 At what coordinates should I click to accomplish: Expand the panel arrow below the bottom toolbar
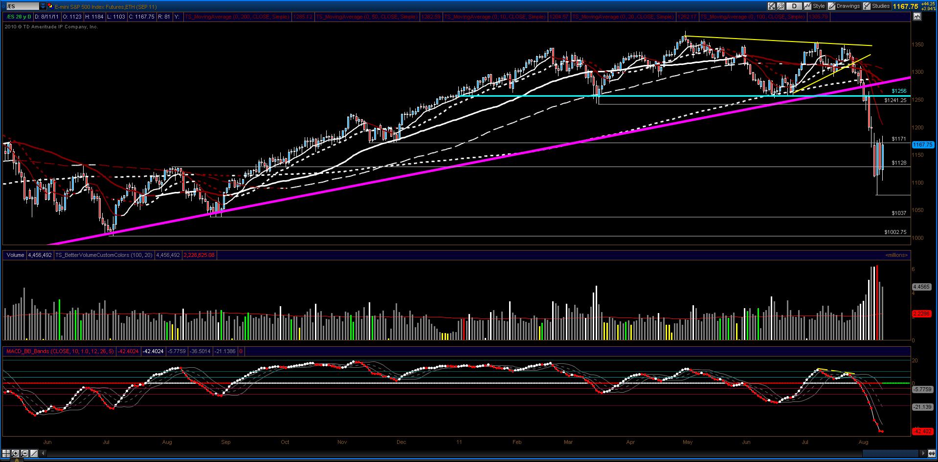pyautogui.click(x=18, y=460)
